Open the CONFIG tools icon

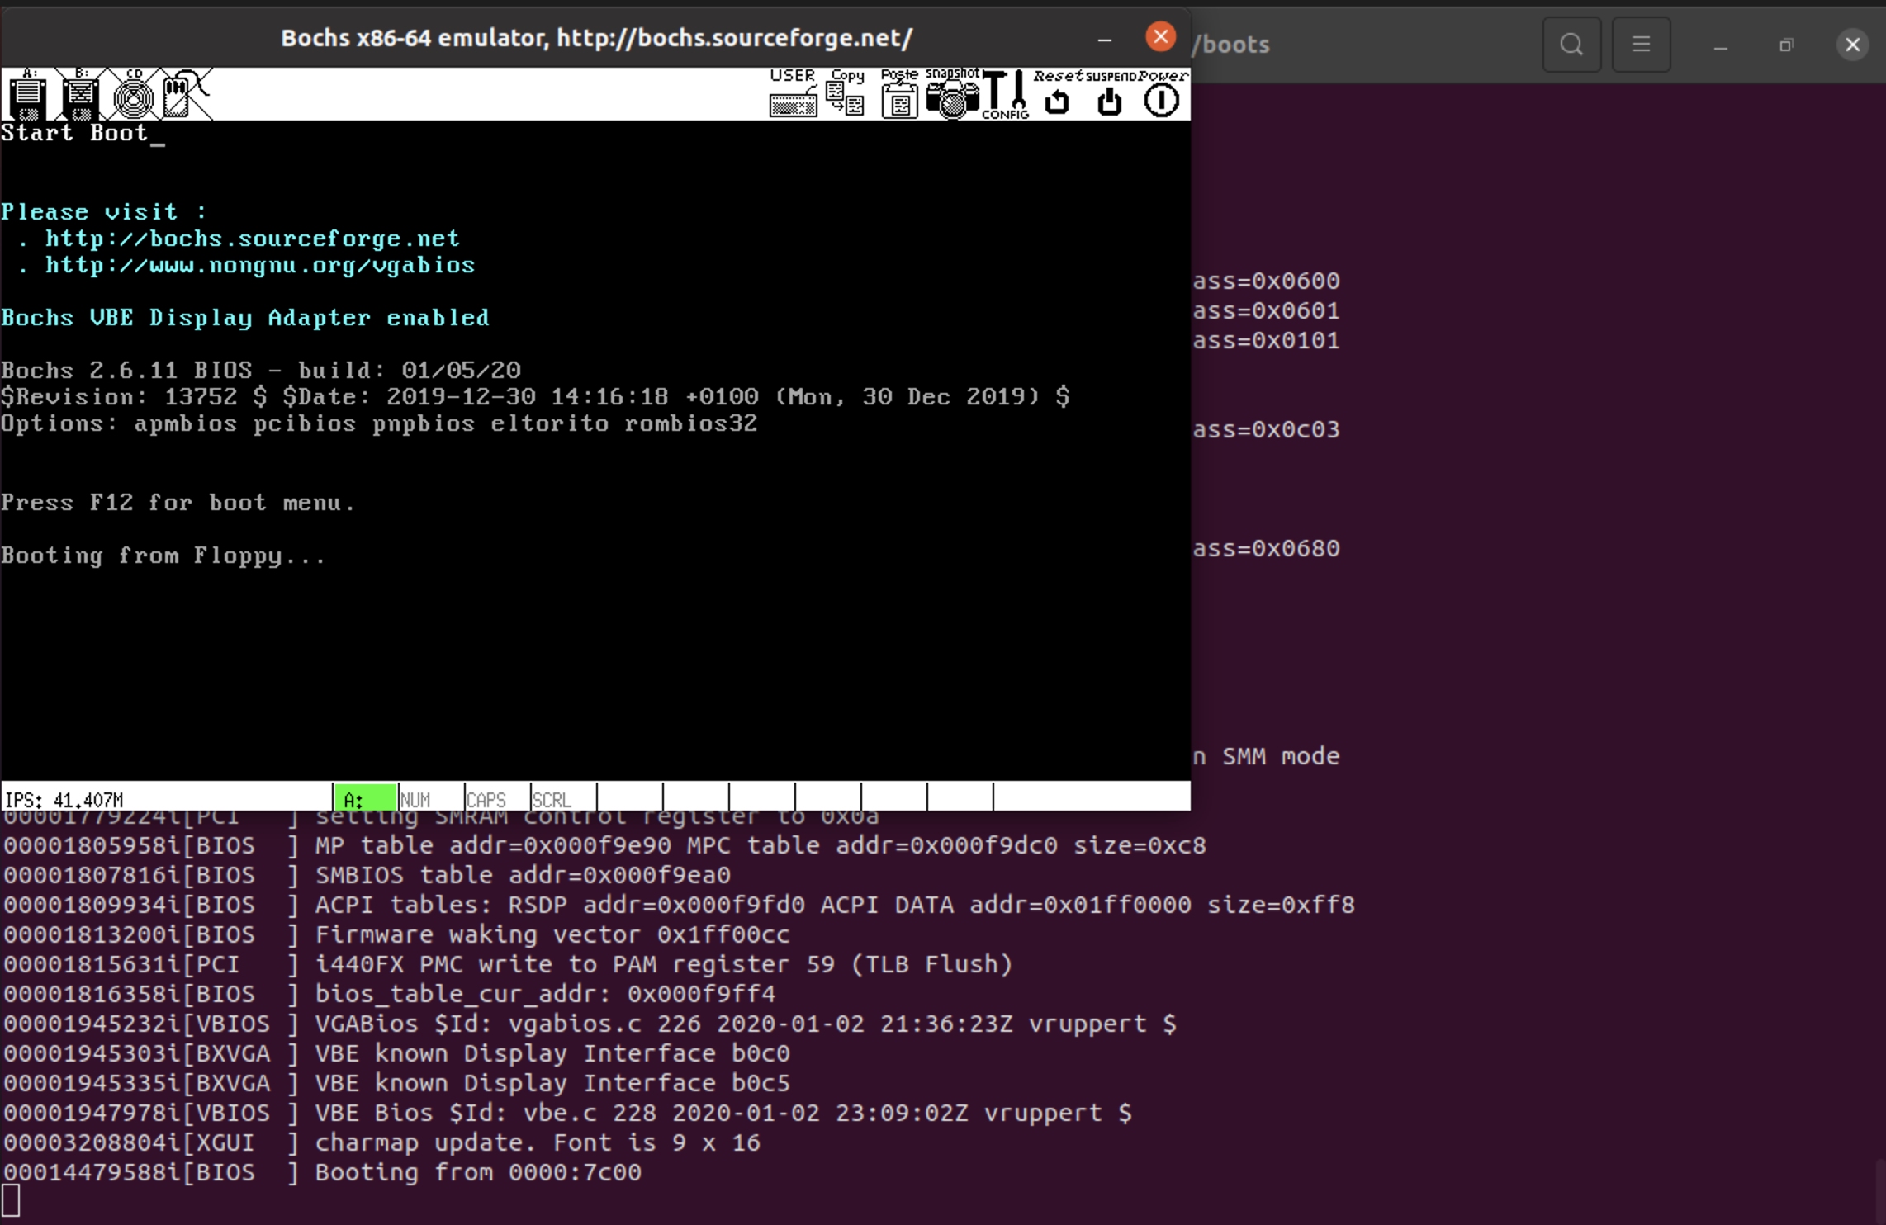1005,94
